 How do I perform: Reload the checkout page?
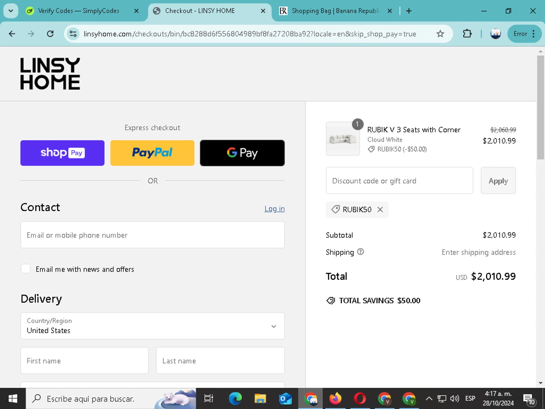click(x=50, y=34)
